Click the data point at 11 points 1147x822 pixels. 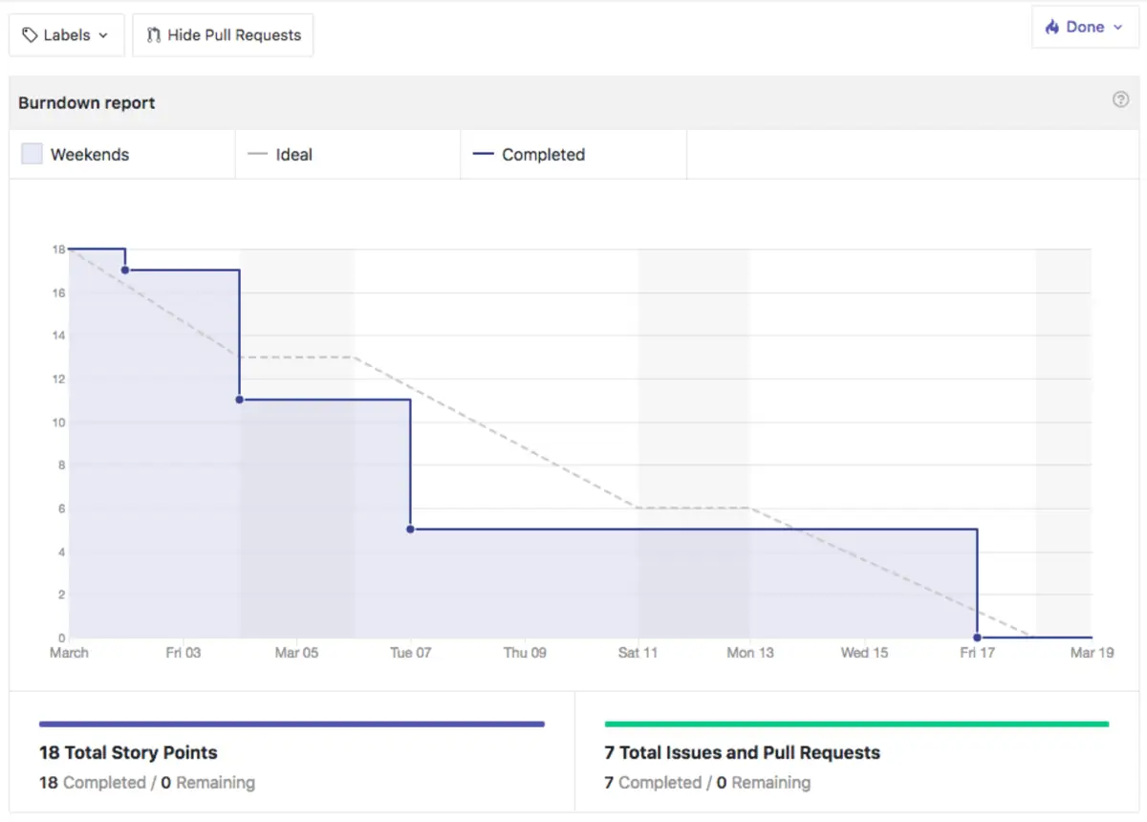point(239,400)
